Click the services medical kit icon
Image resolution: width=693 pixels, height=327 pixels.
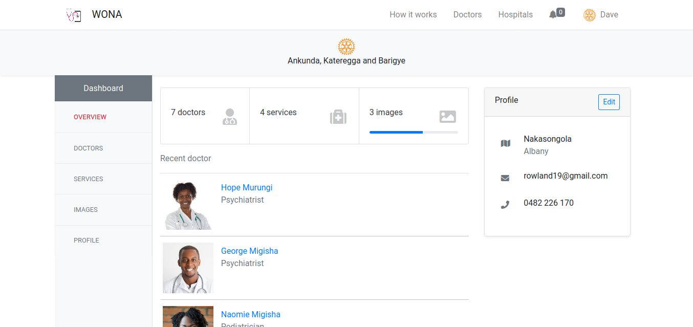338,117
